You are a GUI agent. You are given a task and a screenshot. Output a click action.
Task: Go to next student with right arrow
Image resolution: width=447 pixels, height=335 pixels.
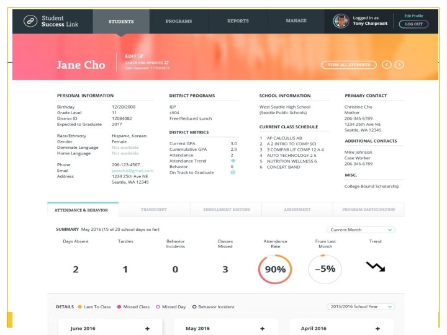[399, 65]
